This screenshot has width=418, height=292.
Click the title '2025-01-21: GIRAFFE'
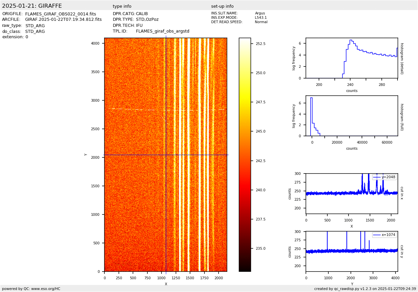click(32, 6)
